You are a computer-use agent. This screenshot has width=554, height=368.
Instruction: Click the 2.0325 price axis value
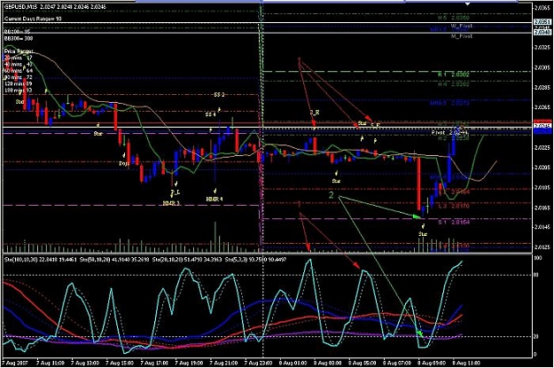pos(542,47)
